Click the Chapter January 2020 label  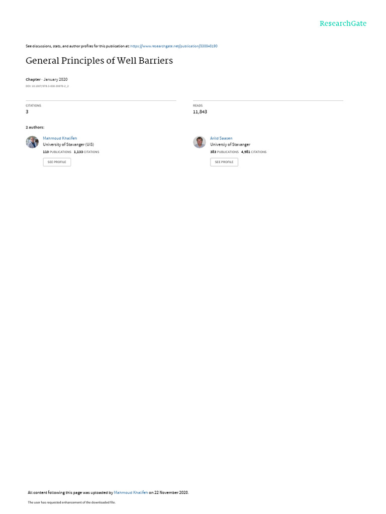(x=47, y=79)
